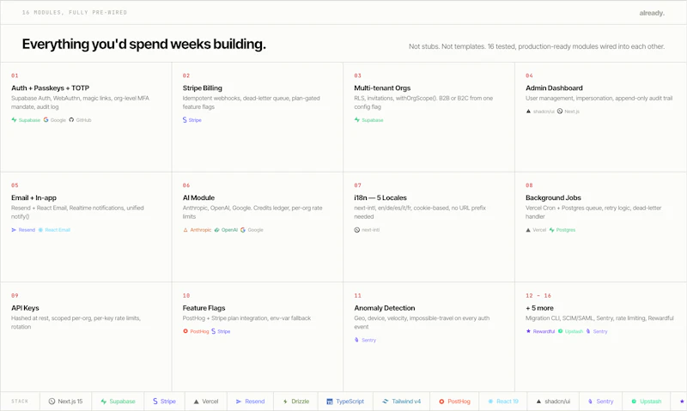Click the Resend icon in Email card
Screen dimensions: 687x411
point(14,230)
